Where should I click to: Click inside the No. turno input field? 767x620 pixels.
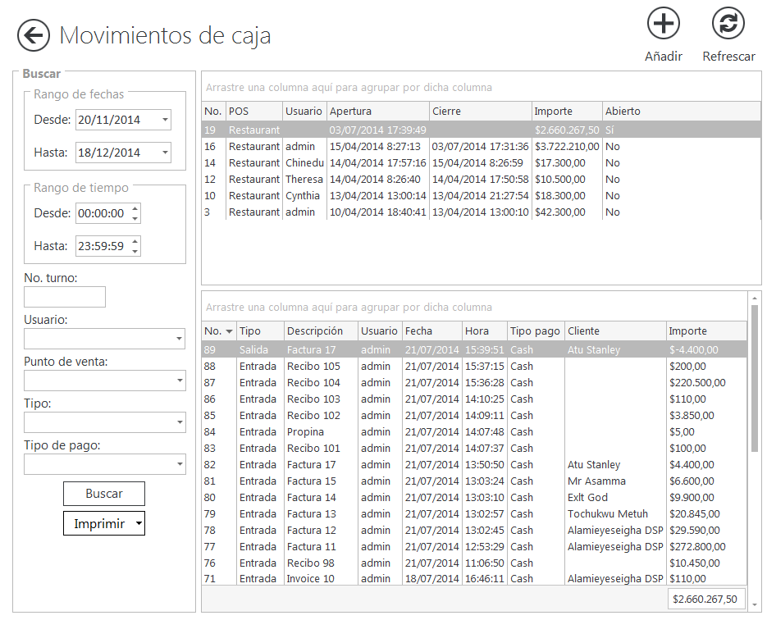(x=64, y=296)
